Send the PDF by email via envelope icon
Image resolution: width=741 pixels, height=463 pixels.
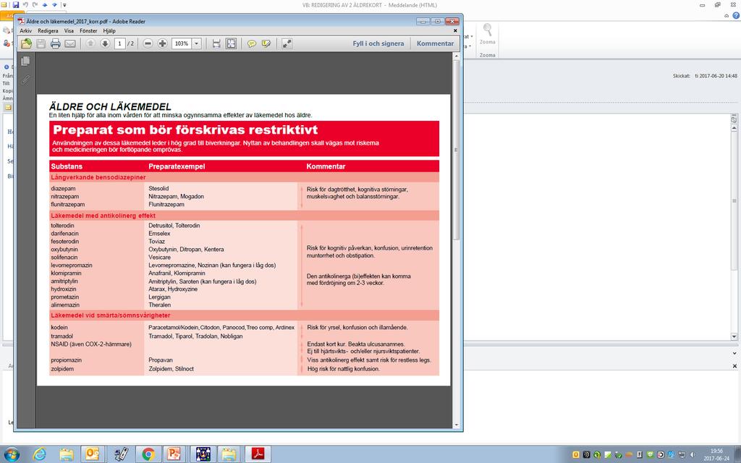[x=70, y=43]
